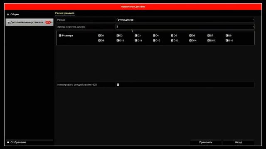Click the Применить button
The height and width of the screenshot is (149, 266).
[206, 142]
